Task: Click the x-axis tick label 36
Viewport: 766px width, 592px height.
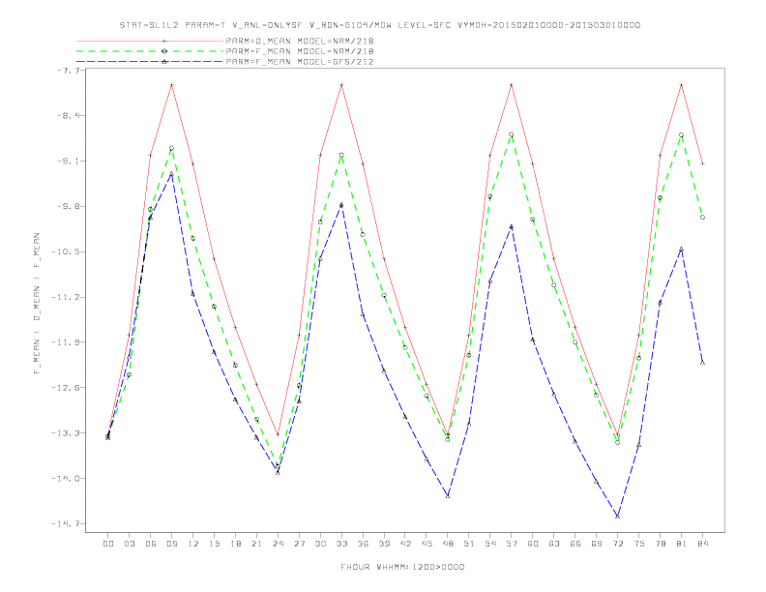Action: point(363,544)
